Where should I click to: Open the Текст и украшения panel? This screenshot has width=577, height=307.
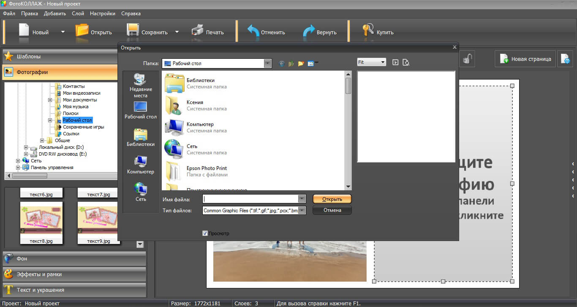pos(74,290)
